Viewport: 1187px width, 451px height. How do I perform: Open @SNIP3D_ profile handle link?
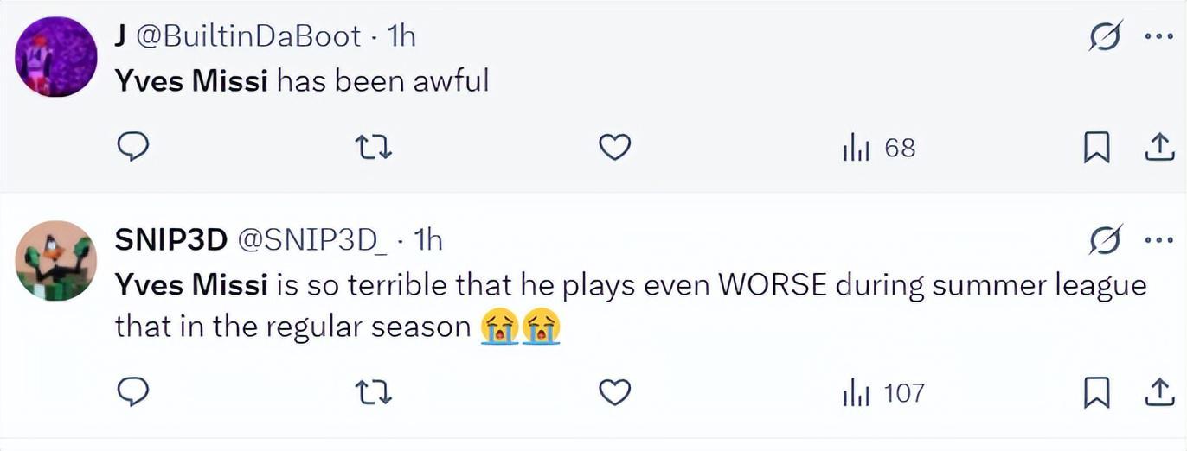point(311,239)
